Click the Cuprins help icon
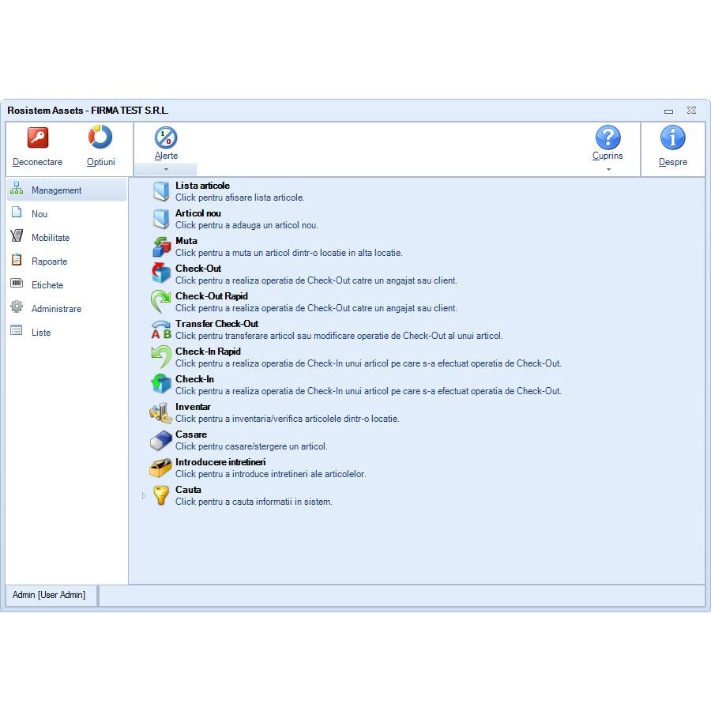Viewport: 711px width, 711px height. coord(608,137)
